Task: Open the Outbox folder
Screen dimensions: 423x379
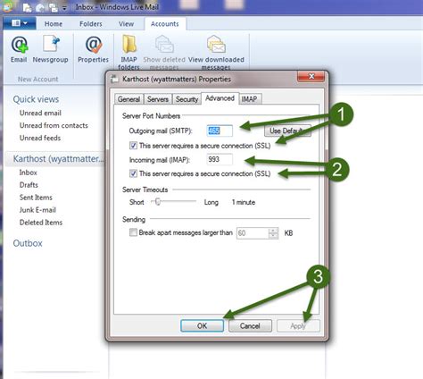Action: pos(28,243)
